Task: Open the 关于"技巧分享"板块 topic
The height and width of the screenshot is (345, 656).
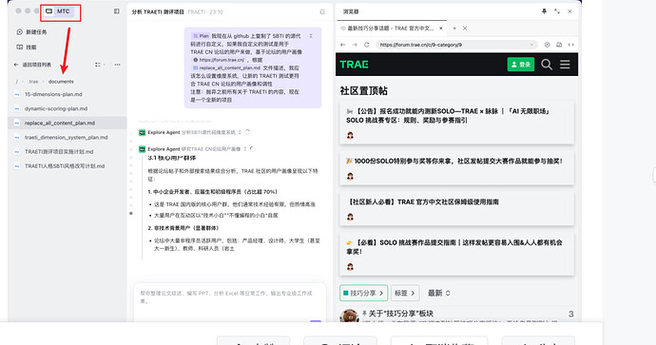Action: point(400,314)
